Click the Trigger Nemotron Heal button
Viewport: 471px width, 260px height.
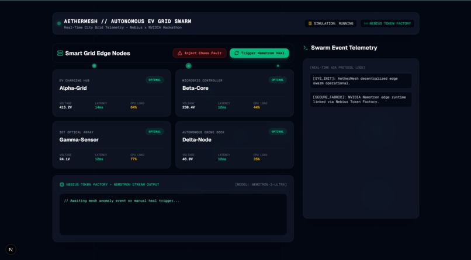259,53
